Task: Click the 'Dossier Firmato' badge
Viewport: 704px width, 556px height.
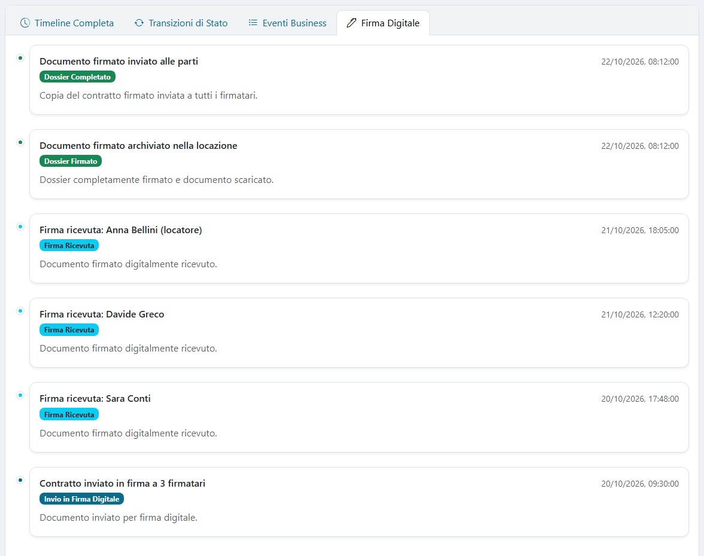Action: click(x=71, y=161)
